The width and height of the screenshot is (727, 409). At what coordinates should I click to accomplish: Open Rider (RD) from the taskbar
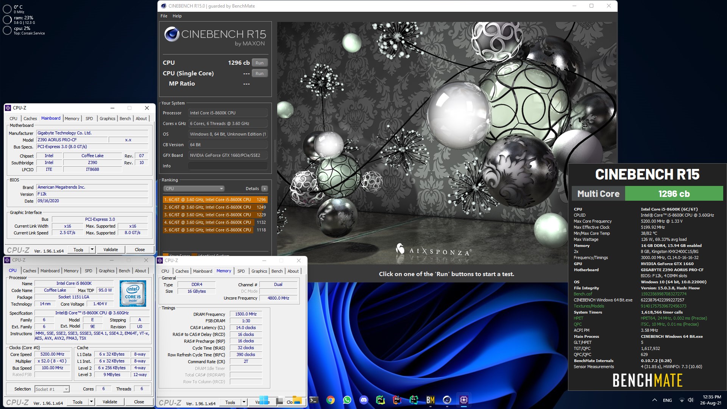click(x=397, y=400)
